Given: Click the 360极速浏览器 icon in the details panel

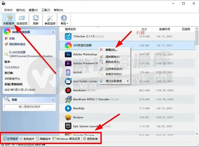Looking at the screenshot, I should (x=7, y=31).
